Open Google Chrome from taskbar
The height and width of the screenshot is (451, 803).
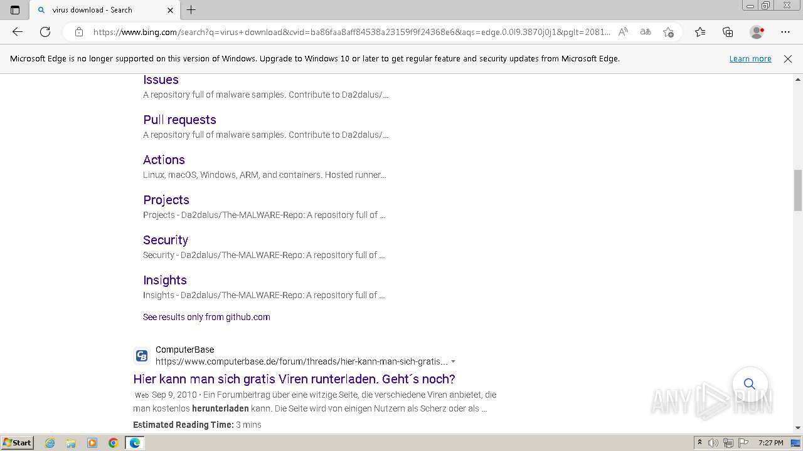click(114, 443)
